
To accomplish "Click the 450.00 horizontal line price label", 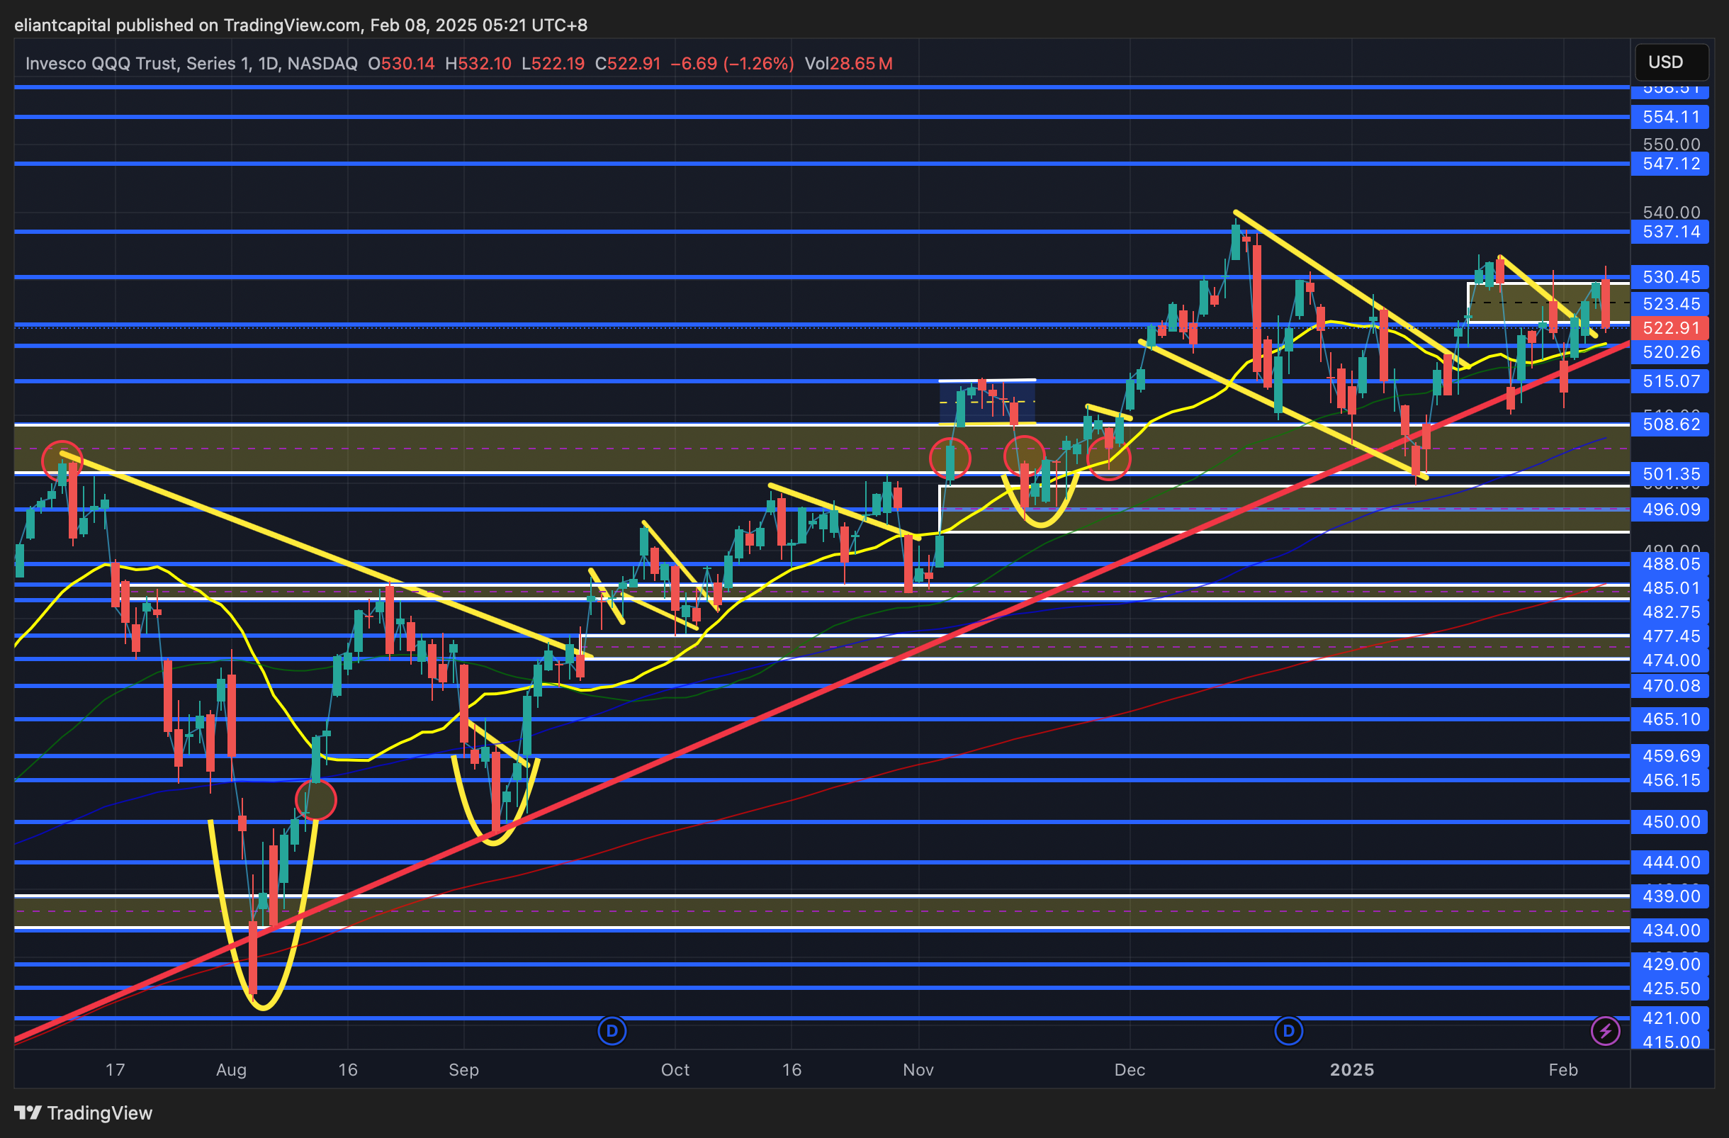I will pos(1670,822).
